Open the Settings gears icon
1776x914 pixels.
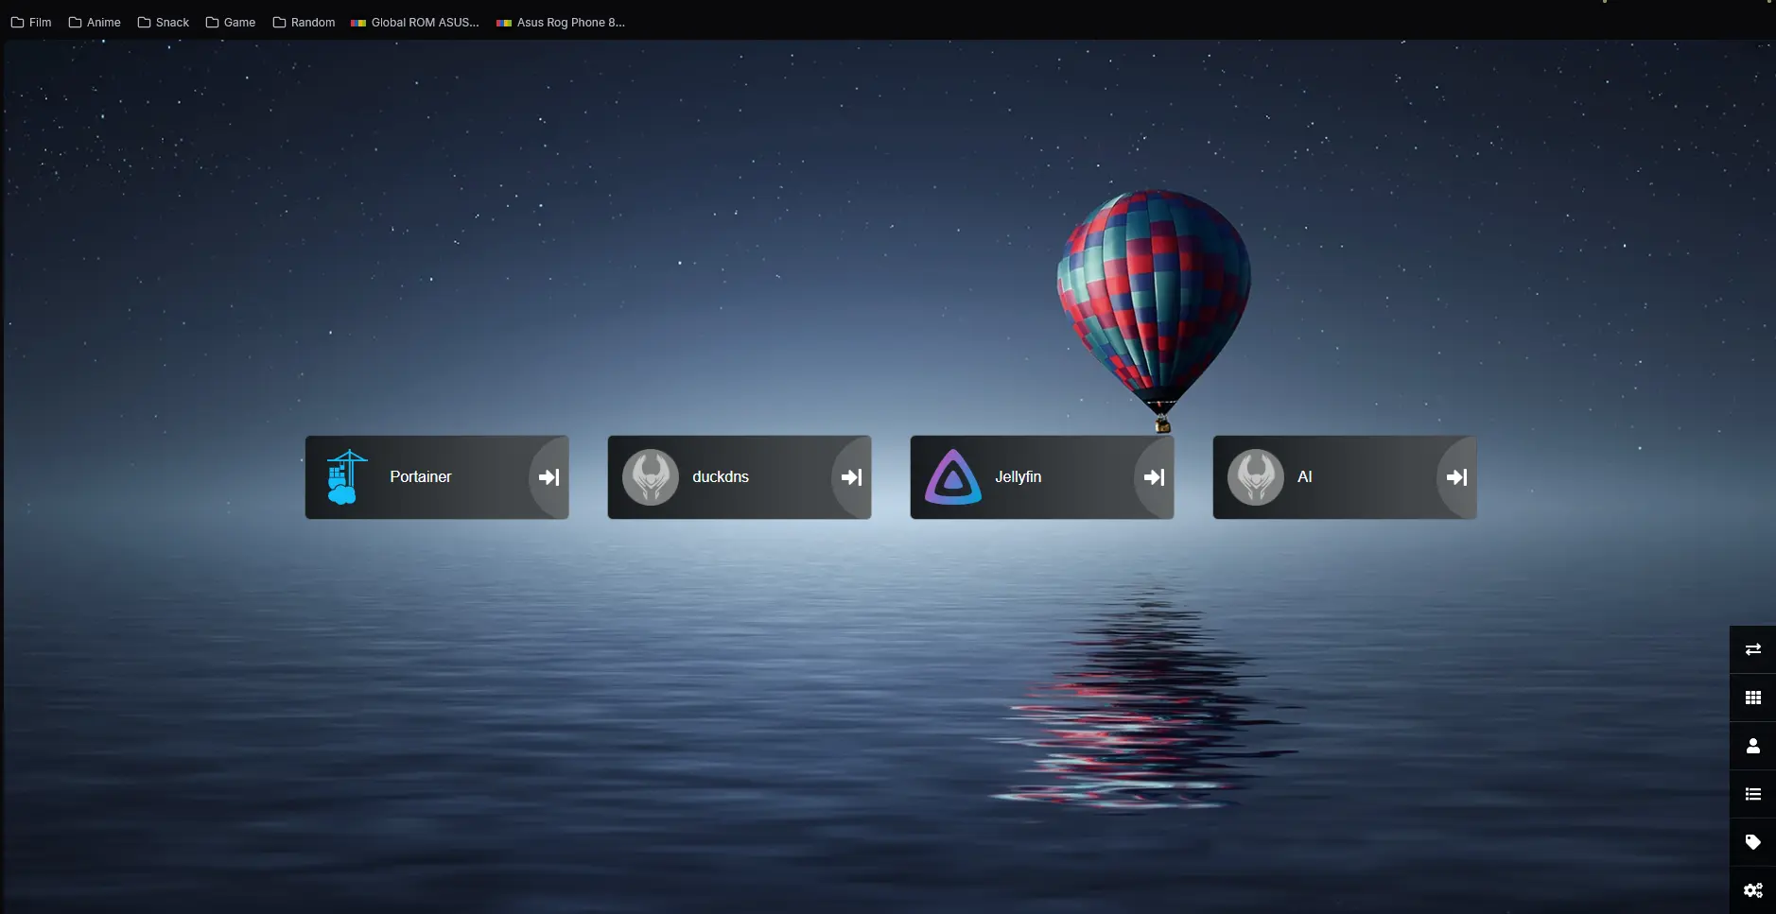click(x=1752, y=890)
